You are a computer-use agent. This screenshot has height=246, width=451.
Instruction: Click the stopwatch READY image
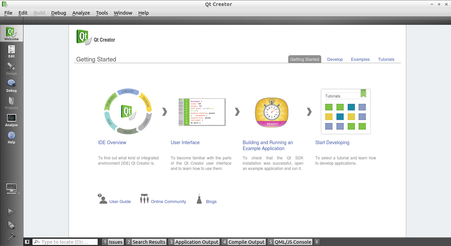(x=272, y=112)
